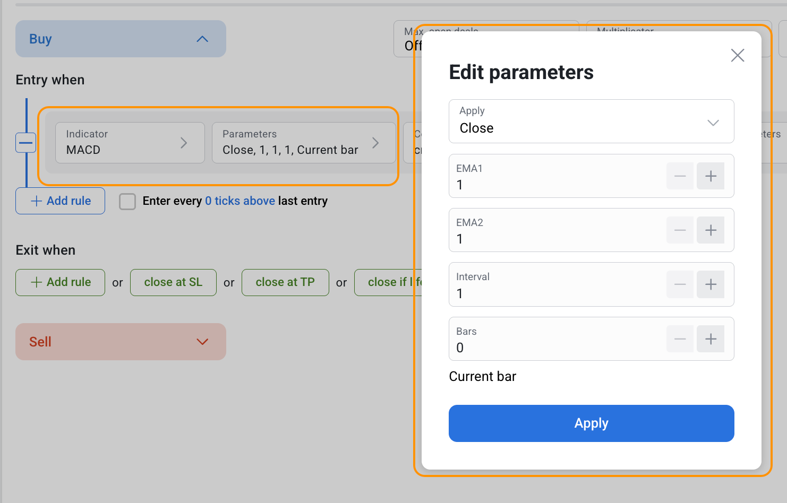
Task: Open the MACD Indicator selector
Action: pyautogui.click(x=130, y=143)
